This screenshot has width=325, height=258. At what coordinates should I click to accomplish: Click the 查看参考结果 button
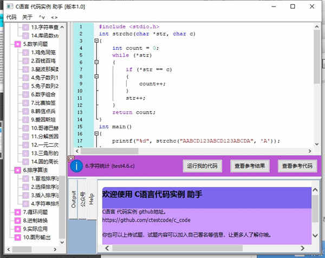click(250, 166)
